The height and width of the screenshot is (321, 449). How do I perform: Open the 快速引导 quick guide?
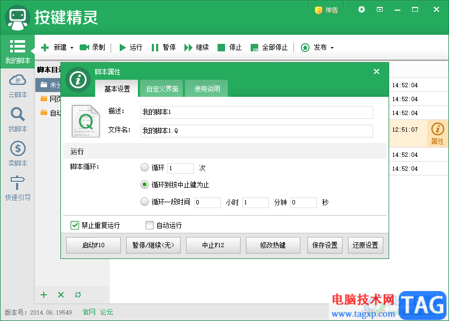(x=18, y=188)
